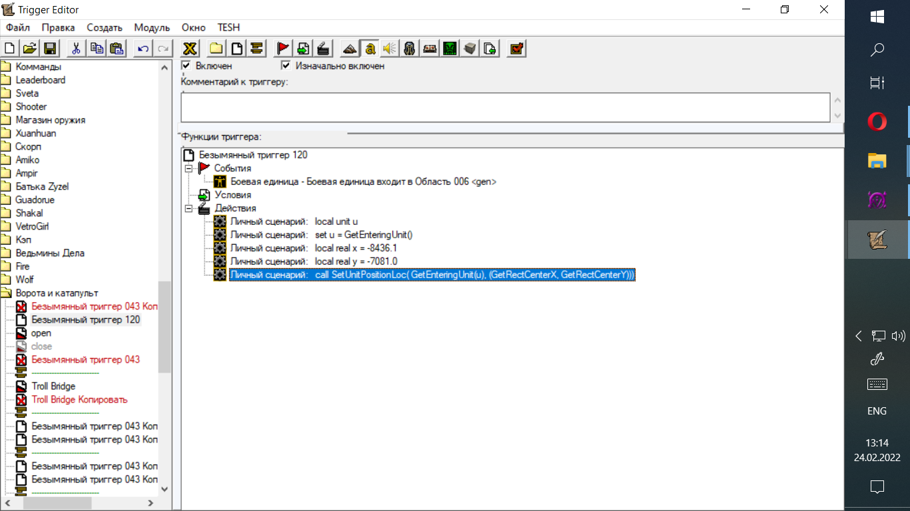Switch the ENG input language indicator
The height and width of the screenshot is (511, 910).
(877, 411)
